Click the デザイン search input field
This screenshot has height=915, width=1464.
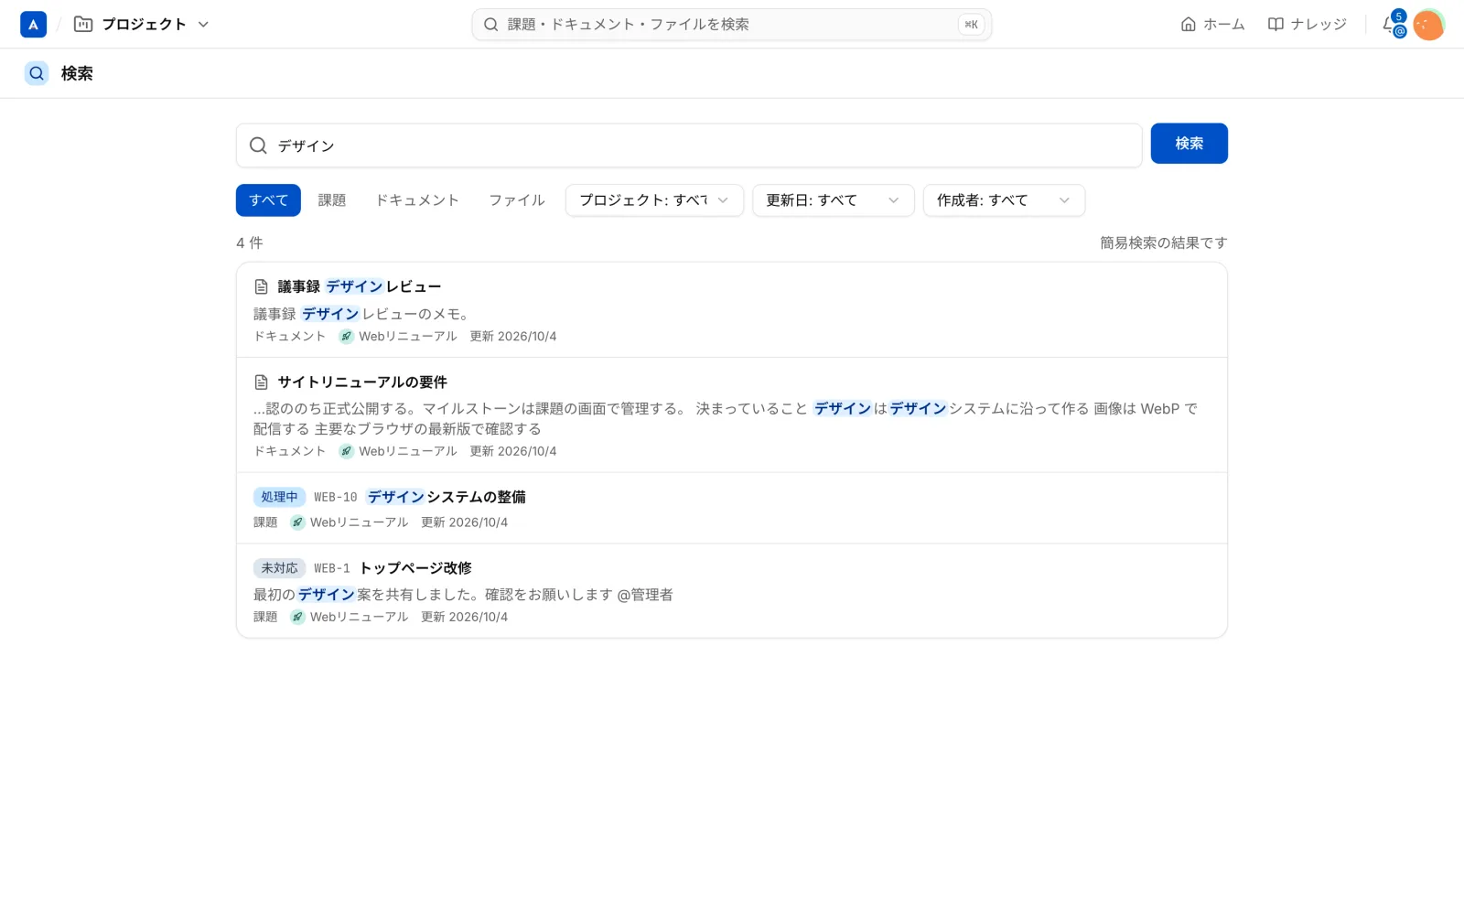tap(689, 145)
